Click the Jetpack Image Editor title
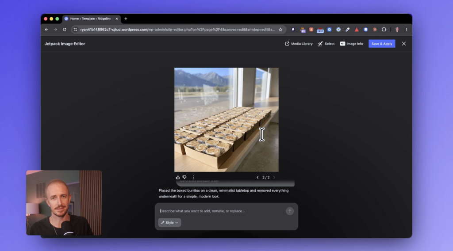The image size is (453, 251). click(x=65, y=44)
